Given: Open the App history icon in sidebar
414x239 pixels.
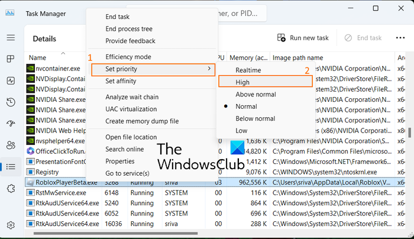Looking at the screenshot, I should (x=11, y=102).
